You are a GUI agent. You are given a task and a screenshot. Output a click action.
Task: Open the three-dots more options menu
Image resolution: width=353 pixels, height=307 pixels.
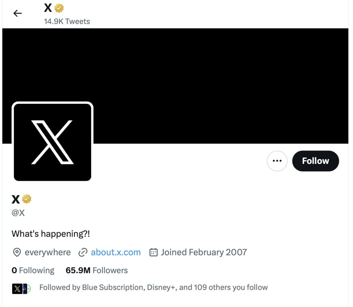pyautogui.click(x=277, y=161)
